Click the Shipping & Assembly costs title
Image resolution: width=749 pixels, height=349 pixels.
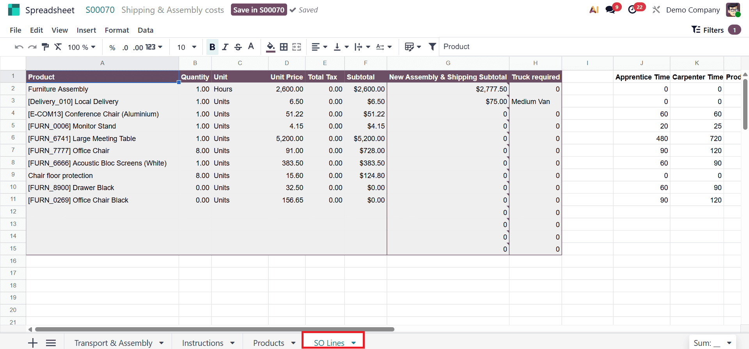tap(172, 10)
